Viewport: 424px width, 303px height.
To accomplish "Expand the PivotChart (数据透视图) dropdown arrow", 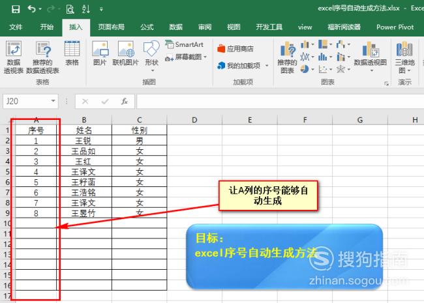I will [x=372, y=71].
